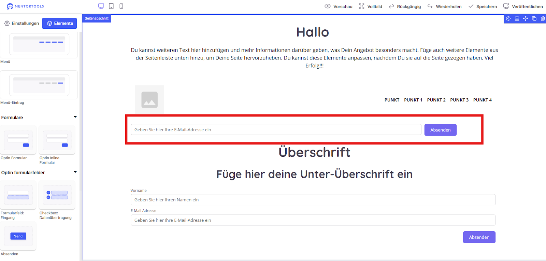Select the Optin Formular element
The image size is (546, 261).
18,140
